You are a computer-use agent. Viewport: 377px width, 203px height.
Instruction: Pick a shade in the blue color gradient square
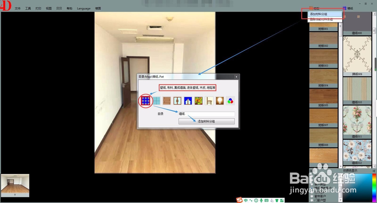coord(357,188)
